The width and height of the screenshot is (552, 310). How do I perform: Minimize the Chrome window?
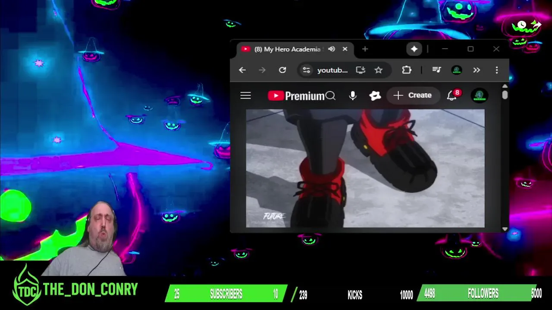click(x=445, y=49)
